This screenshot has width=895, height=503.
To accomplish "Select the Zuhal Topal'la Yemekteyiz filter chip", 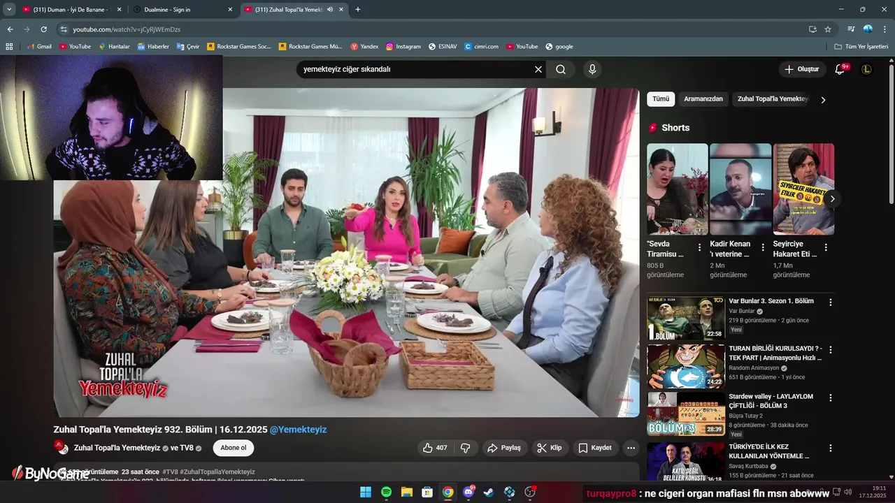I will pyautogui.click(x=773, y=99).
